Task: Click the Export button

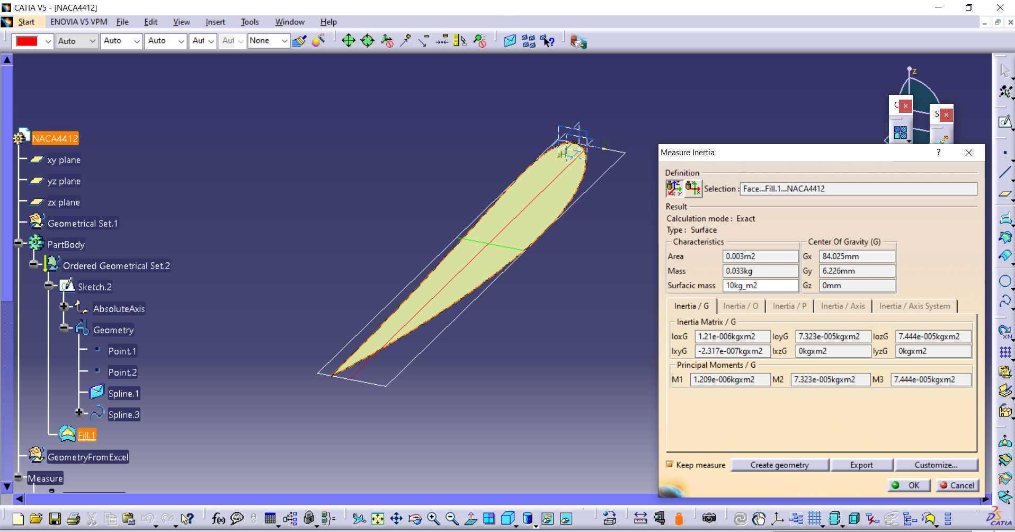Action: (861, 465)
